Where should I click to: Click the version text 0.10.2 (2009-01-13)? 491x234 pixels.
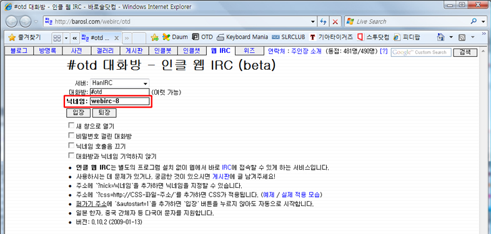click(x=117, y=222)
